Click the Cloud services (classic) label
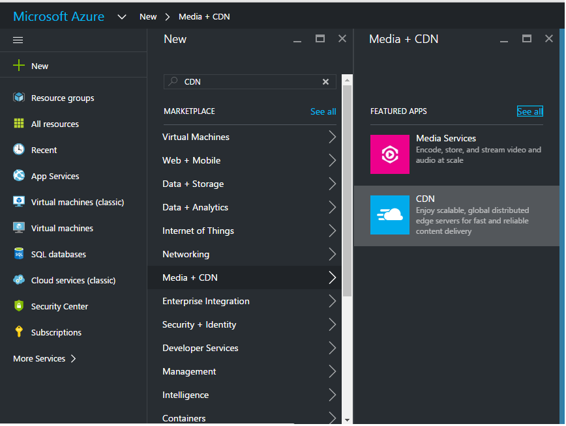This screenshot has height=426, width=566. coord(73,280)
